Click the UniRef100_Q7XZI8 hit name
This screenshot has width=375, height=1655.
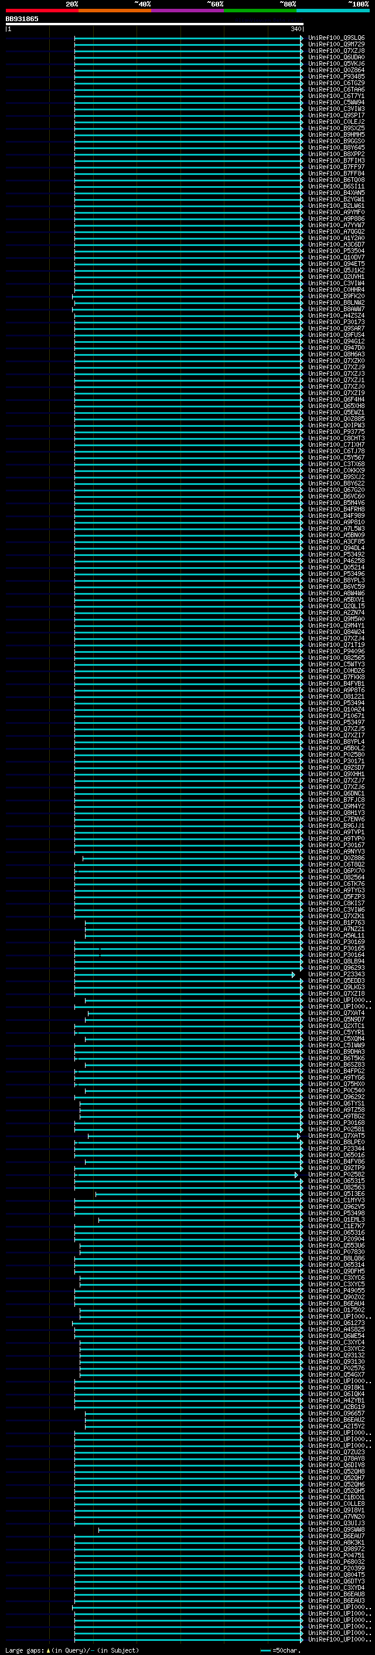click(336, 994)
